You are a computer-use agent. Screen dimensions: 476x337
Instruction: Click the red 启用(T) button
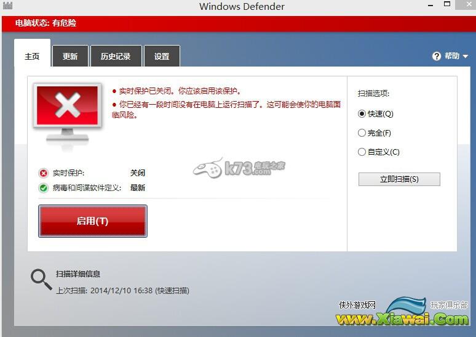[93, 221]
